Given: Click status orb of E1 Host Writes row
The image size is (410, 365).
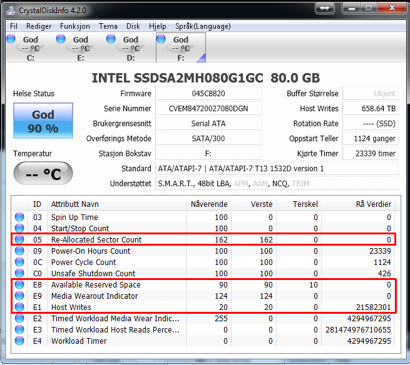Looking at the screenshot, I should [x=19, y=307].
